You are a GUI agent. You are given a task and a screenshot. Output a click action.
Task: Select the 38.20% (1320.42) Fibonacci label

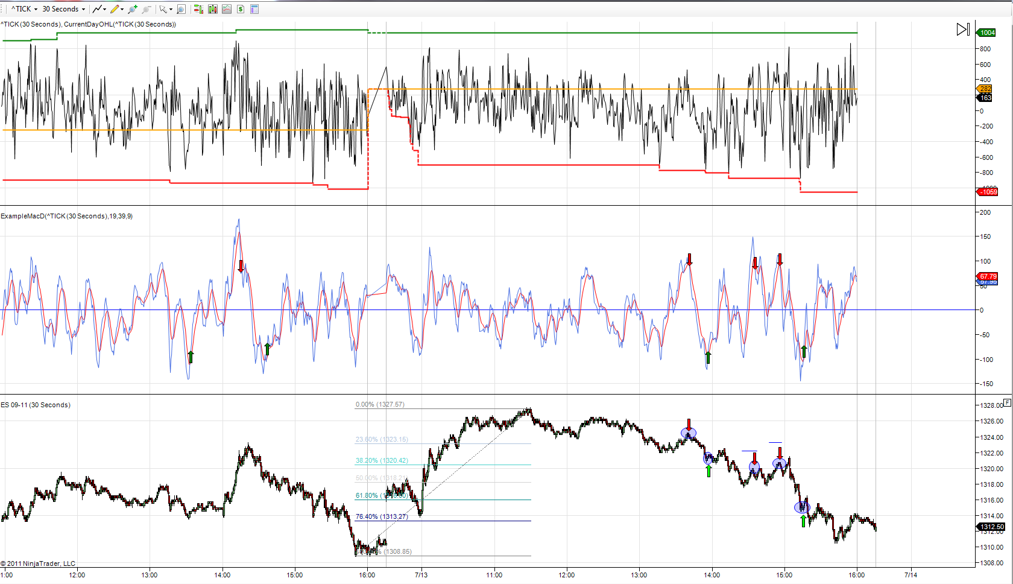382,460
